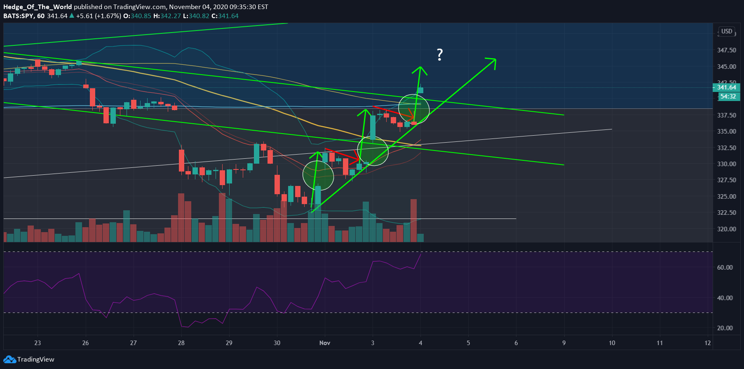Screen dimensions: 744x369
Task: Click the price axis label 345.00
Action: (x=727, y=66)
